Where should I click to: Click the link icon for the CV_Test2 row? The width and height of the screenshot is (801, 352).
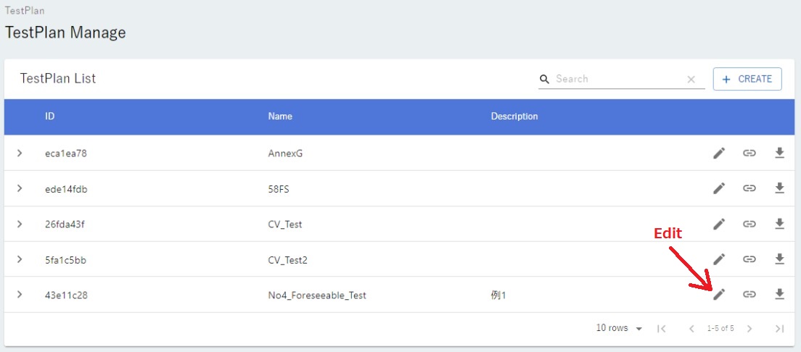[x=749, y=259]
